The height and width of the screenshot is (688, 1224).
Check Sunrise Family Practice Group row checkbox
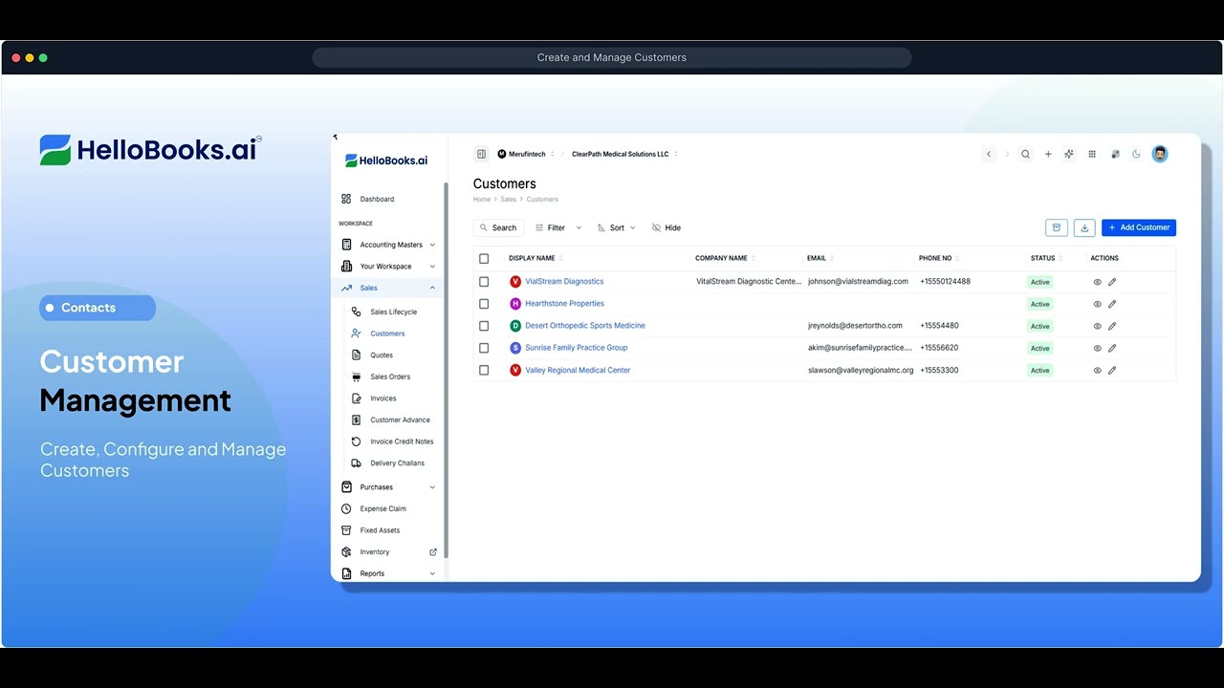point(484,348)
